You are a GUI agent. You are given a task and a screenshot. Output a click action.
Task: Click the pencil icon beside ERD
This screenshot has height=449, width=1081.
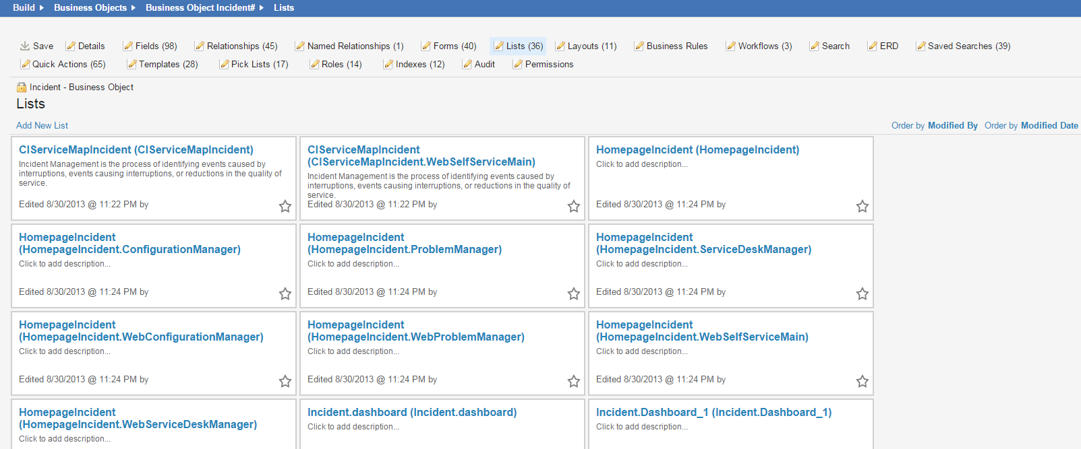[873, 46]
